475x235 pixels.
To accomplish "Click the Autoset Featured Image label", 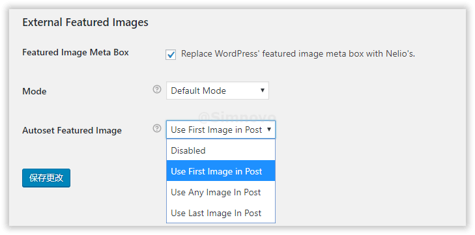I will coord(72,131).
